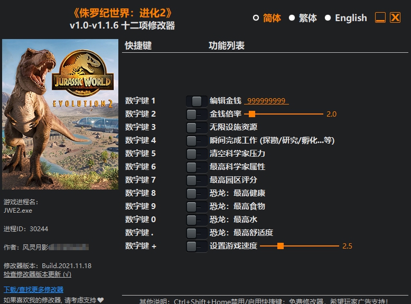This screenshot has width=411, height=304.
Task: Click 数字键 1 hotkey label
Action: coord(140,101)
